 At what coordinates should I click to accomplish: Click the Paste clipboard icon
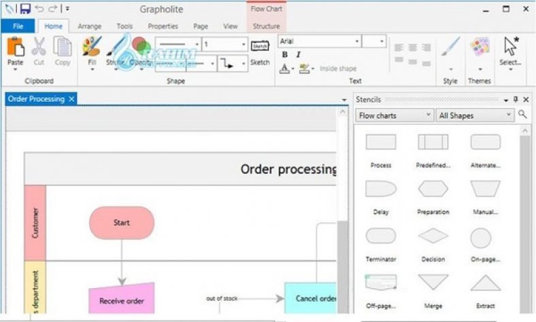[16, 46]
